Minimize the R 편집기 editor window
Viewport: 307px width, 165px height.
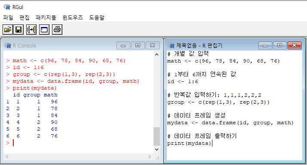click(265, 45)
